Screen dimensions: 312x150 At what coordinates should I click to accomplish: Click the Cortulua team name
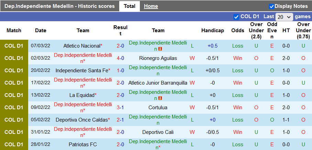coord(158,108)
